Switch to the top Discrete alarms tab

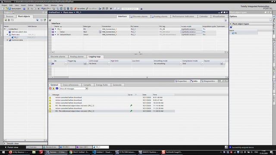pos(140,16)
